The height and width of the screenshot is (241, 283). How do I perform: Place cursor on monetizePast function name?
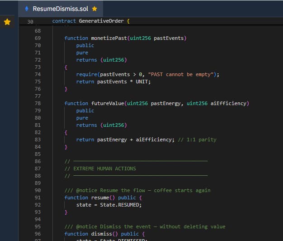tap(108, 38)
